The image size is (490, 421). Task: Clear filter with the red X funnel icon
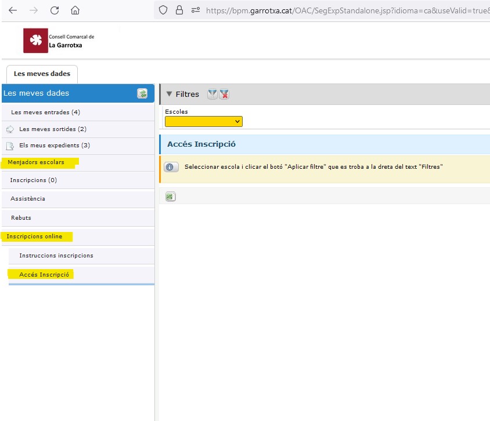click(224, 94)
